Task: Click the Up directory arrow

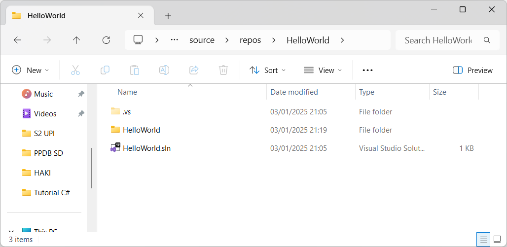Action: pos(76,40)
